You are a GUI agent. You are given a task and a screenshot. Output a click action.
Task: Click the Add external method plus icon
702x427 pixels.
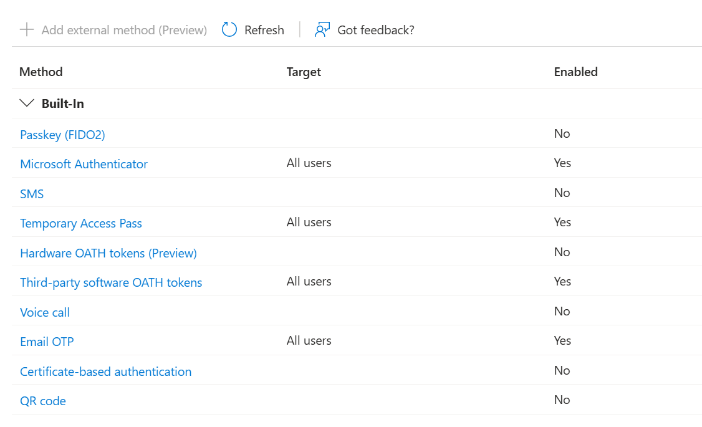[27, 29]
